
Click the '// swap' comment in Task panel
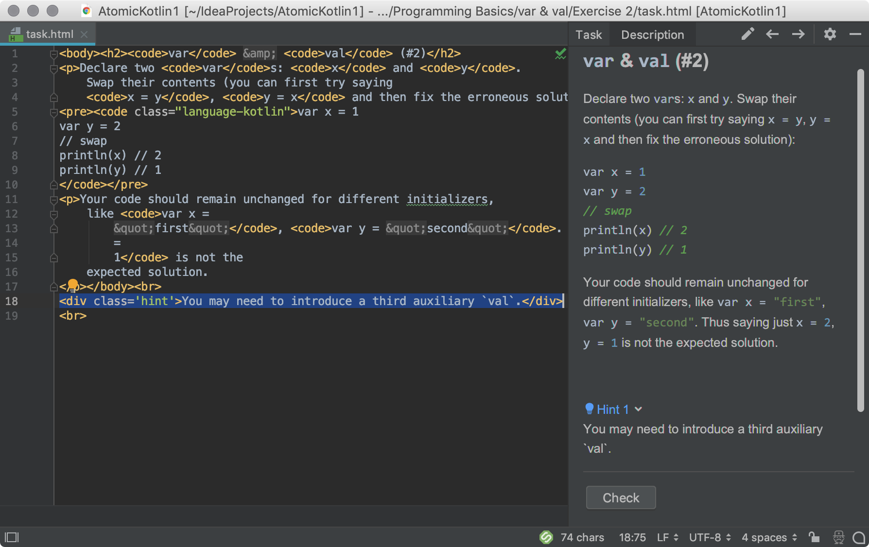(x=608, y=211)
